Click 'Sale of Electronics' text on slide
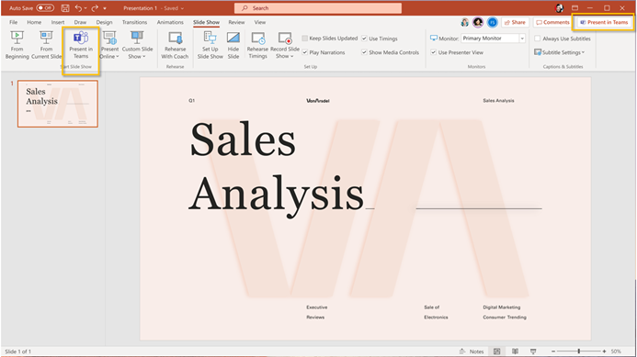 [436, 312]
